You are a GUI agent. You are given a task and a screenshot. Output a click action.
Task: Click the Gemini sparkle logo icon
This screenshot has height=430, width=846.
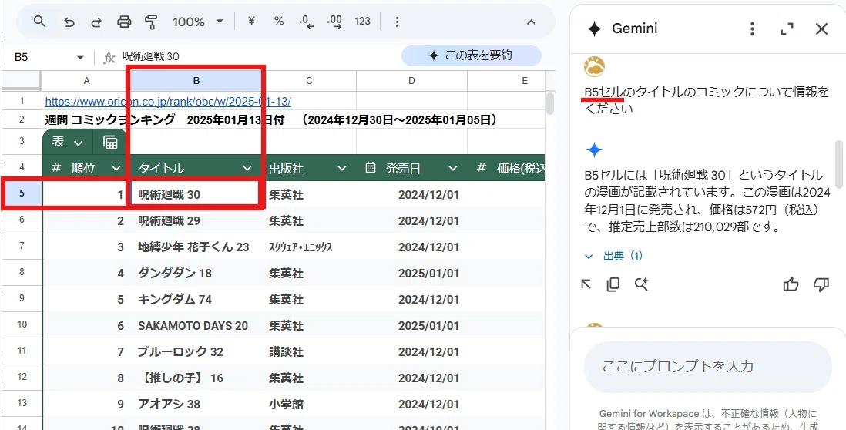pos(594,29)
